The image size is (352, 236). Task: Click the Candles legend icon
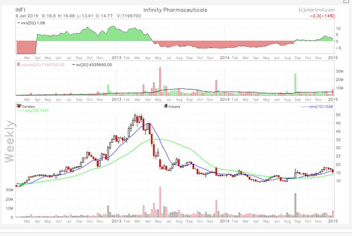tap(19, 106)
